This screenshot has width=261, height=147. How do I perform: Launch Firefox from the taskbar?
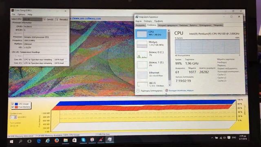point(57,140)
